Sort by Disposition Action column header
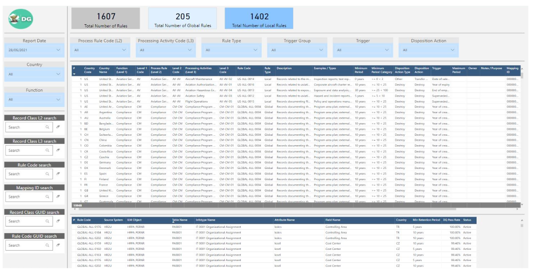The height and width of the screenshot is (275, 540). (x=421, y=70)
